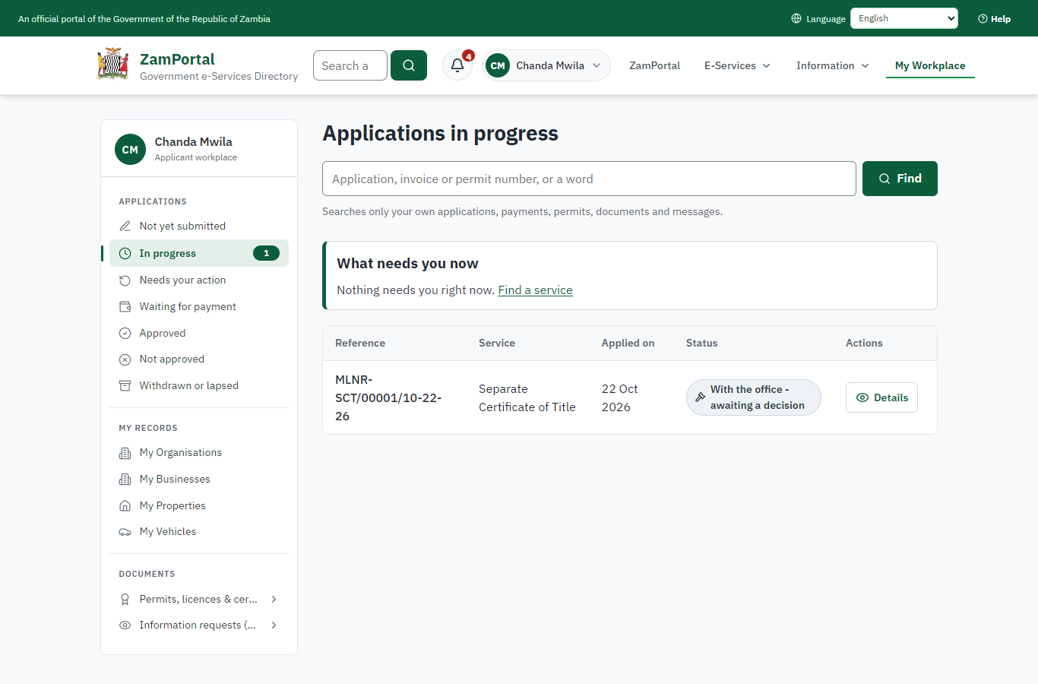The width and height of the screenshot is (1038, 684).
Task: Click reference MLNR-SCT/00001/10-22-26
Action: (388, 397)
